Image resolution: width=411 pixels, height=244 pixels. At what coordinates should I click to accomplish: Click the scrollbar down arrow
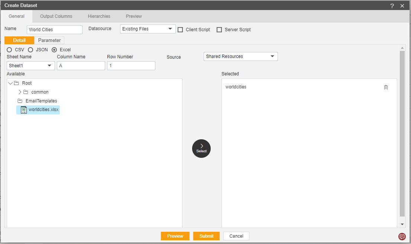402,224
